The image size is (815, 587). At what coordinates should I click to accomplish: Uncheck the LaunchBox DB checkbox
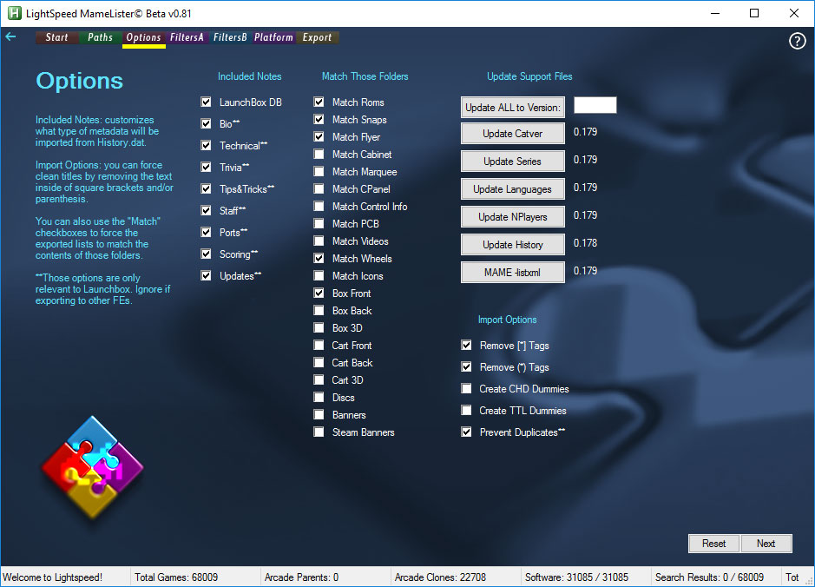click(207, 102)
